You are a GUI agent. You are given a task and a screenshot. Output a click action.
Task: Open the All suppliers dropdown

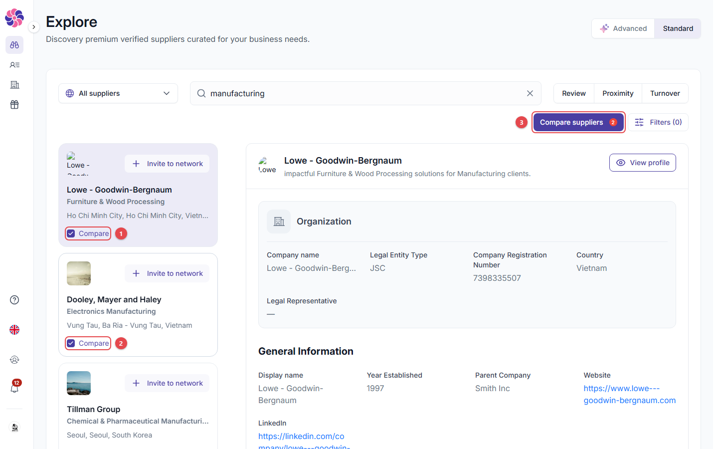pos(118,93)
